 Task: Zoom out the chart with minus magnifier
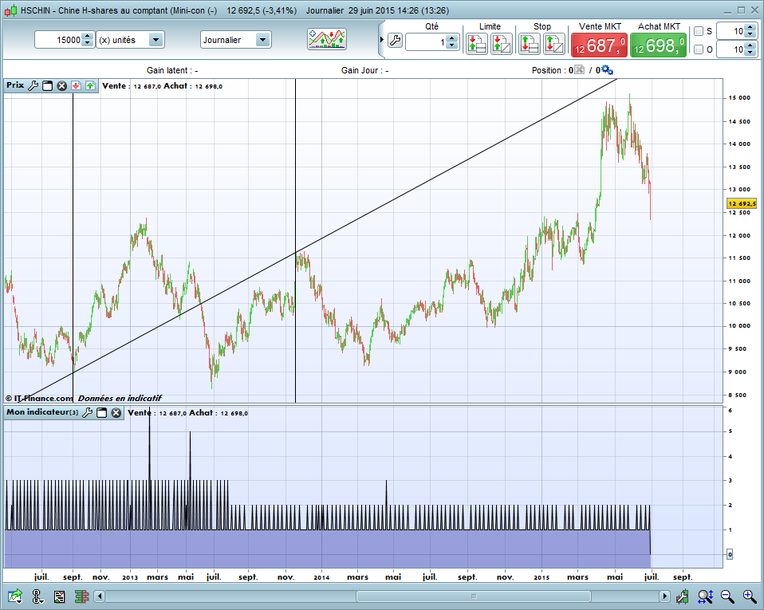pyautogui.click(x=727, y=596)
